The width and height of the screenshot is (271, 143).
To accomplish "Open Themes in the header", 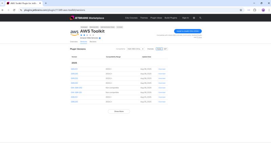I will (x=144, y=18).
